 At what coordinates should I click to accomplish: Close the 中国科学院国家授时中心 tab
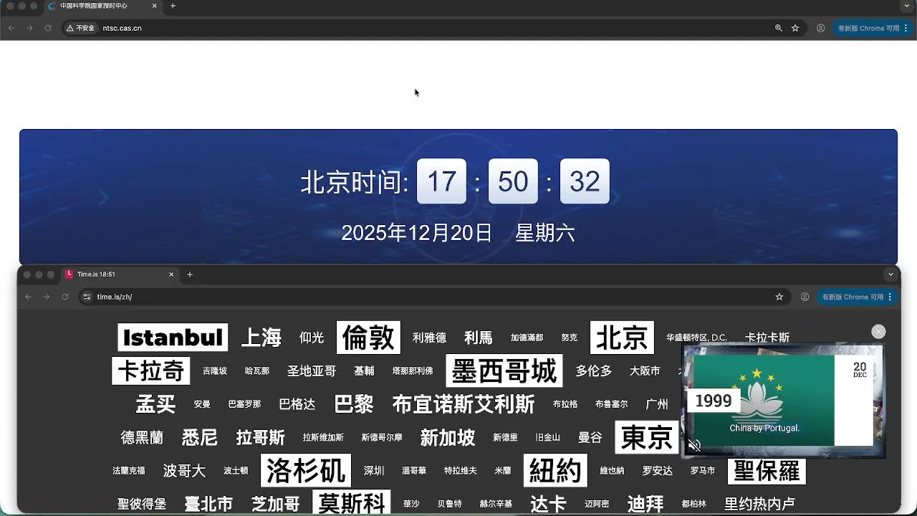pos(155,6)
